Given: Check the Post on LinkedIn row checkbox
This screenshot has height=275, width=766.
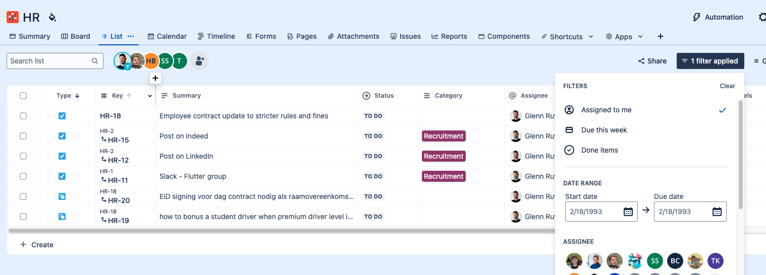Looking at the screenshot, I should 23,156.
